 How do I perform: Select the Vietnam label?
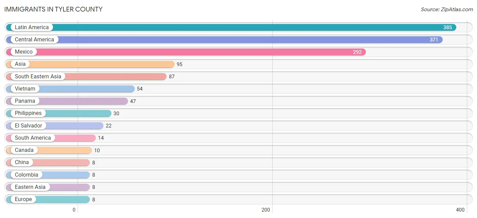25,89
